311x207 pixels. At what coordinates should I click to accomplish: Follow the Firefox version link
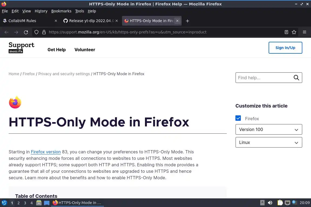click(x=46, y=152)
